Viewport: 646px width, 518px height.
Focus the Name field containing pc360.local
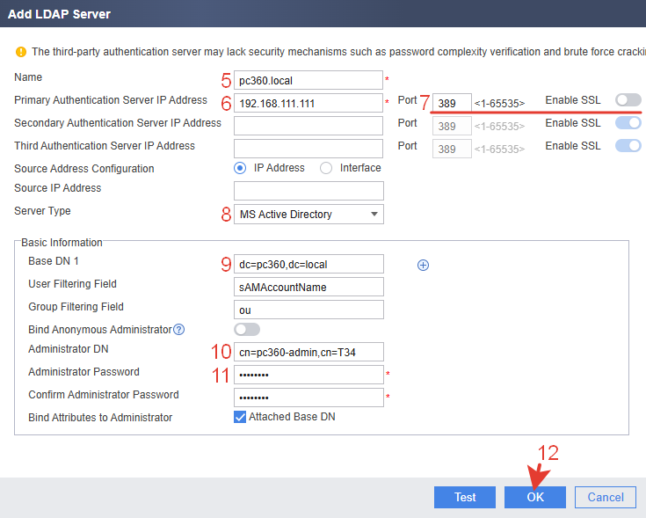point(308,80)
